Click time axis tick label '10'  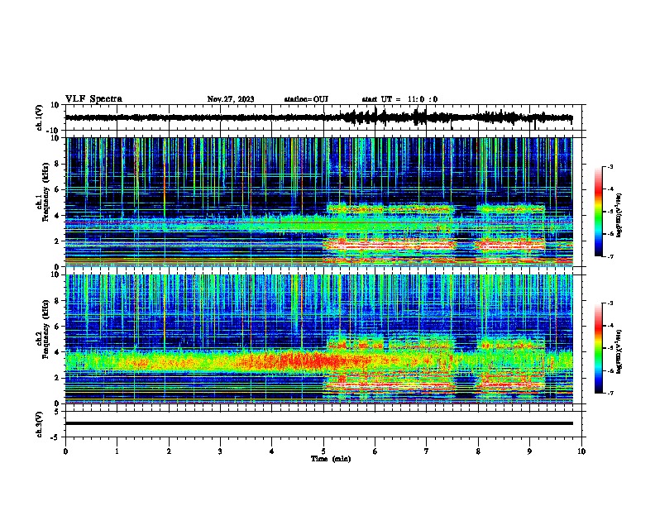tap(581, 451)
